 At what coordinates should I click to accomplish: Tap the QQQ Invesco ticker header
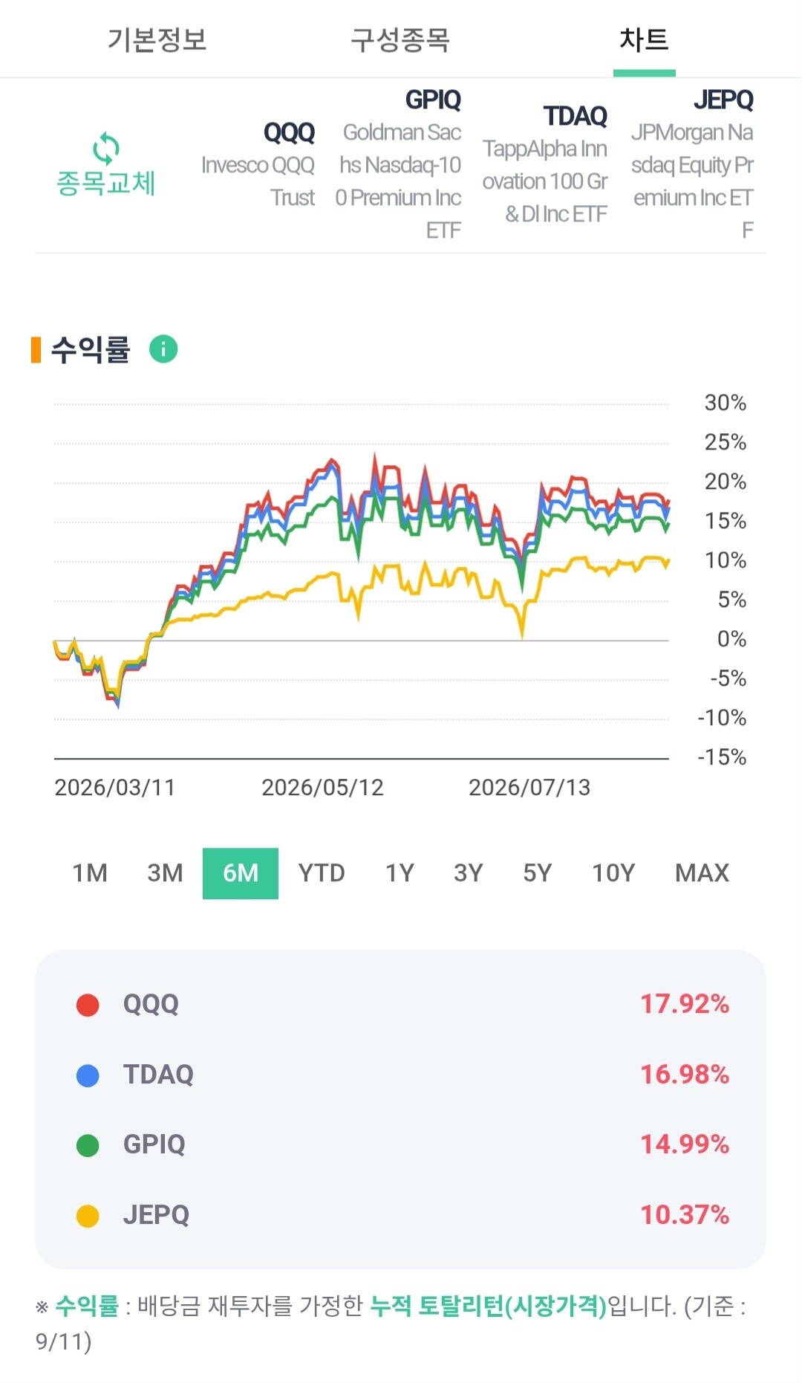click(x=258, y=165)
